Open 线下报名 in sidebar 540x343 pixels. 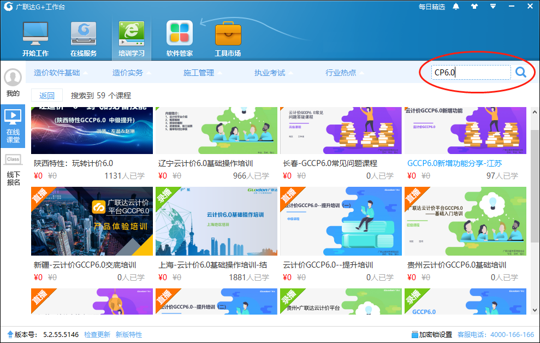click(x=13, y=169)
